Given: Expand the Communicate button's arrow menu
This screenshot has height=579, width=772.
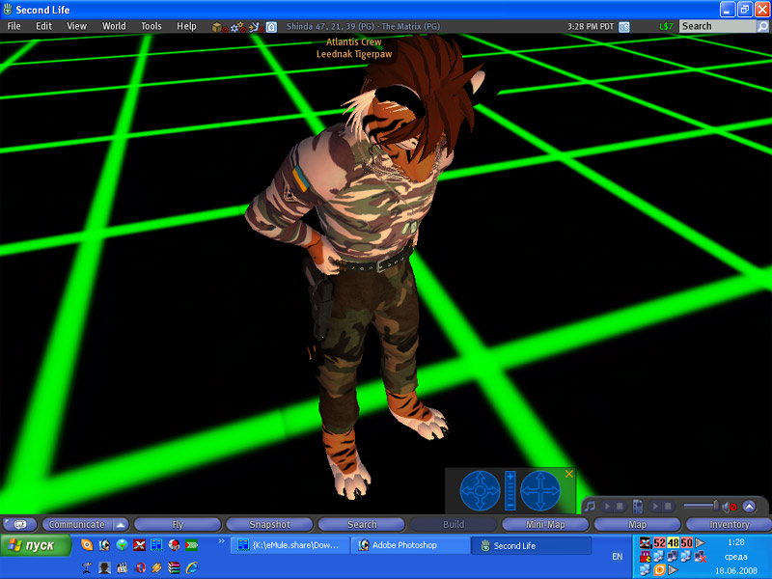Looking at the screenshot, I should (x=121, y=524).
